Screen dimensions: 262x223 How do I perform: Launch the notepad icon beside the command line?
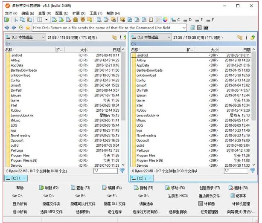pos(192,28)
